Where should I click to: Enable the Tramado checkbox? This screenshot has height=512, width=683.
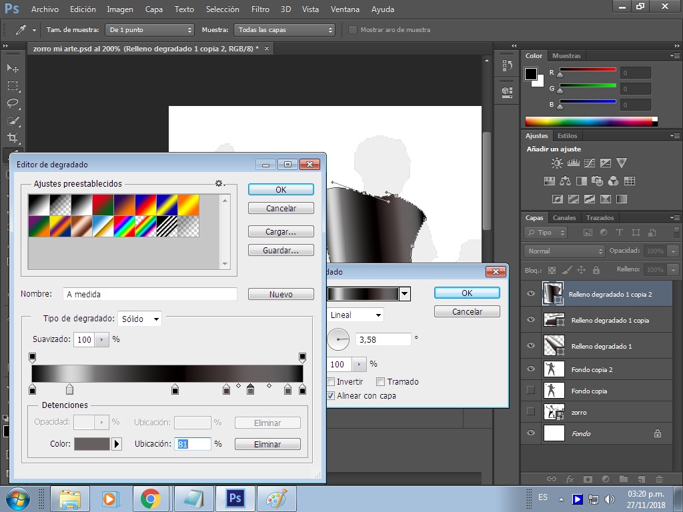381,382
